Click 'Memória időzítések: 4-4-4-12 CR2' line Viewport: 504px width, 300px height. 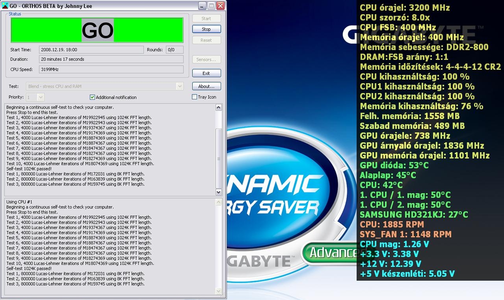[x=430, y=67]
